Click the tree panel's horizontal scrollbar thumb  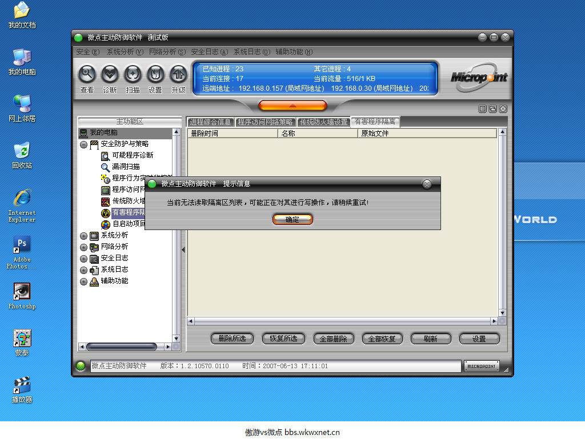click(x=121, y=347)
